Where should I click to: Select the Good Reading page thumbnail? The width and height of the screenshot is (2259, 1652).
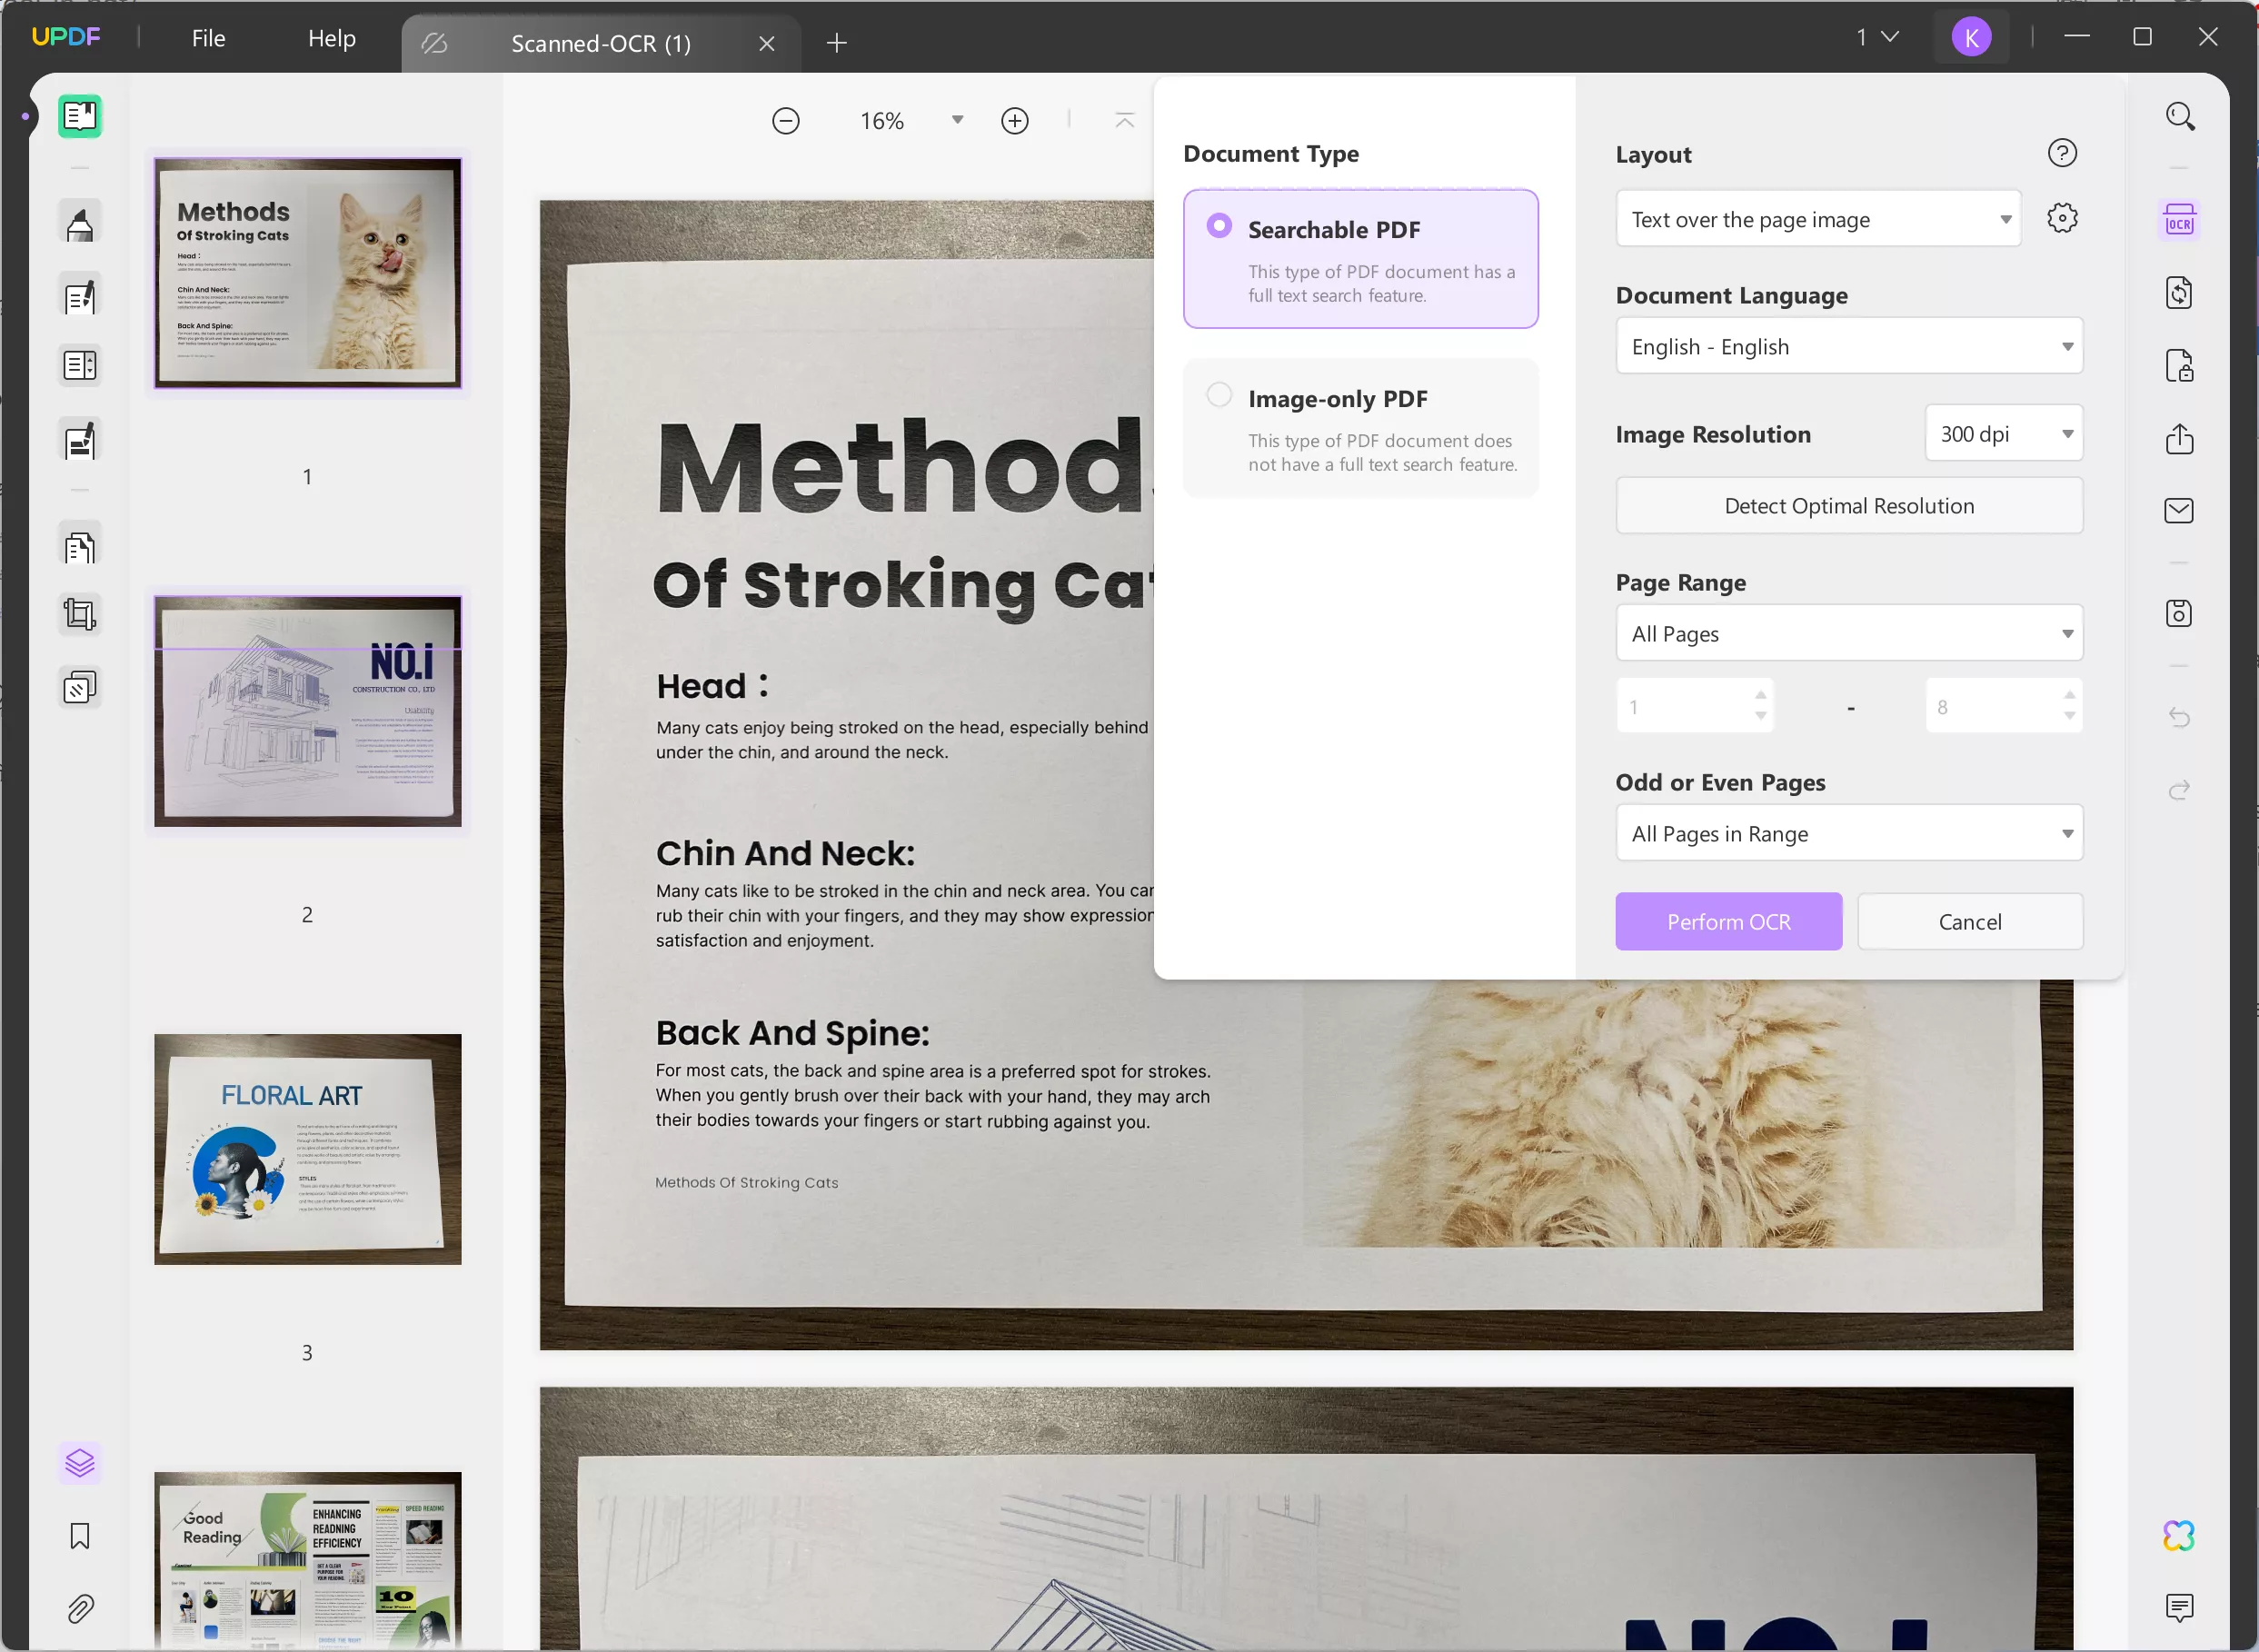tap(307, 1560)
